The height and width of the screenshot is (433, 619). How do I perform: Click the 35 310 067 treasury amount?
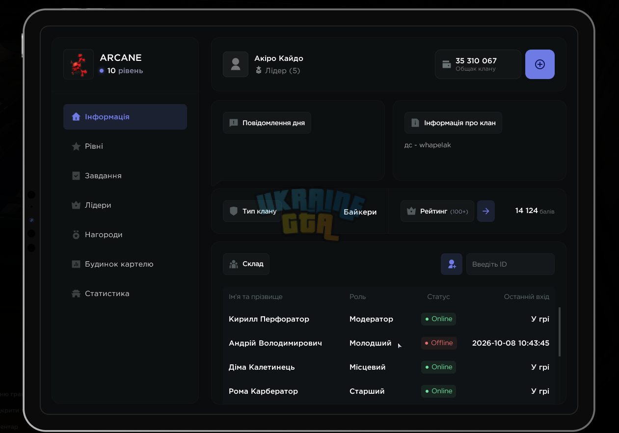click(476, 61)
